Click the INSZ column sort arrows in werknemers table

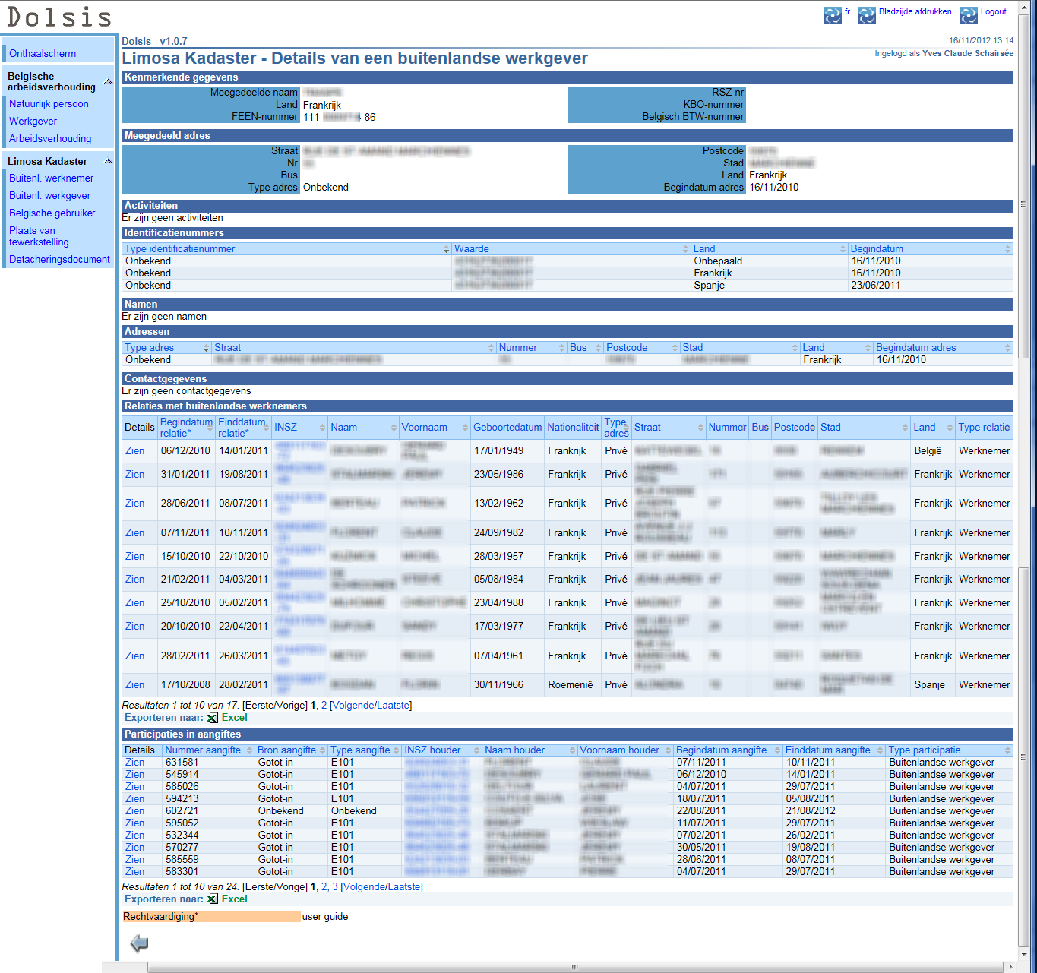pyautogui.click(x=323, y=428)
